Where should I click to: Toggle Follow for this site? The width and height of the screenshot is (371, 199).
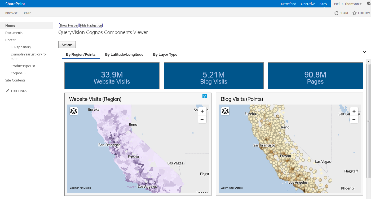tap(361, 13)
